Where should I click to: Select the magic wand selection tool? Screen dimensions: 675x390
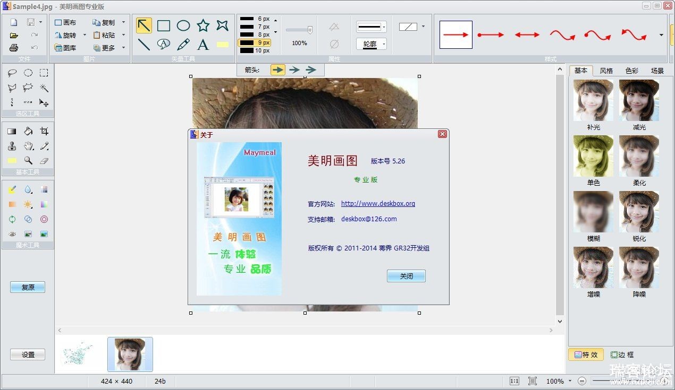[x=44, y=88]
